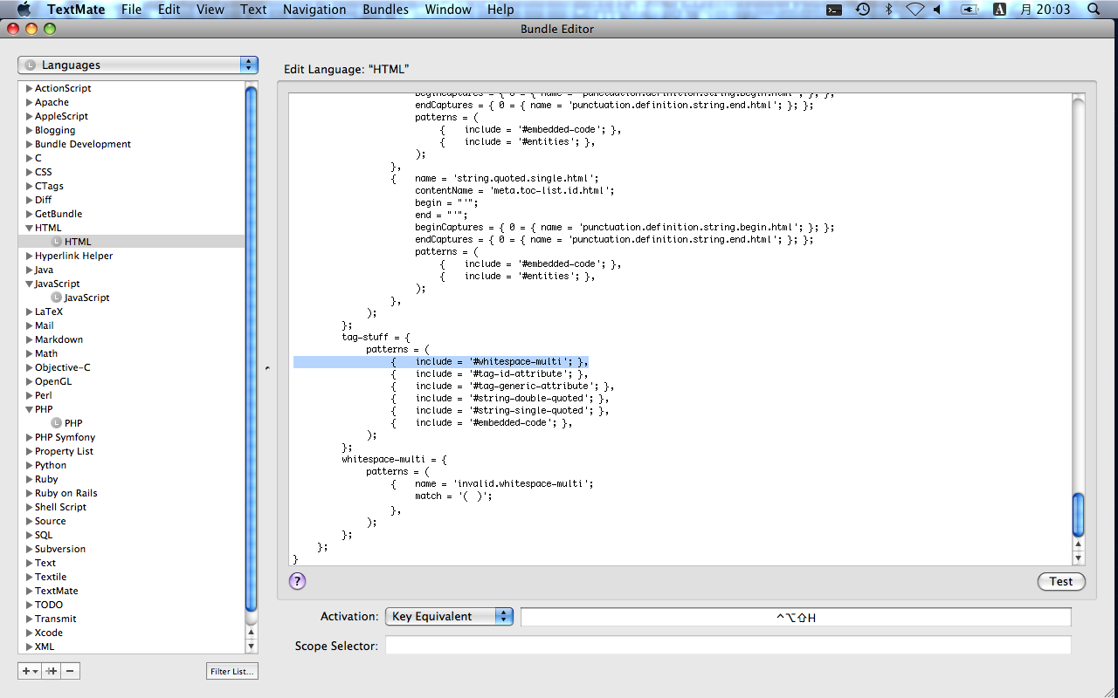Expand the Markdown bundle triangle
Viewport: 1118px width, 698px height.
pyautogui.click(x=30, y=339)
